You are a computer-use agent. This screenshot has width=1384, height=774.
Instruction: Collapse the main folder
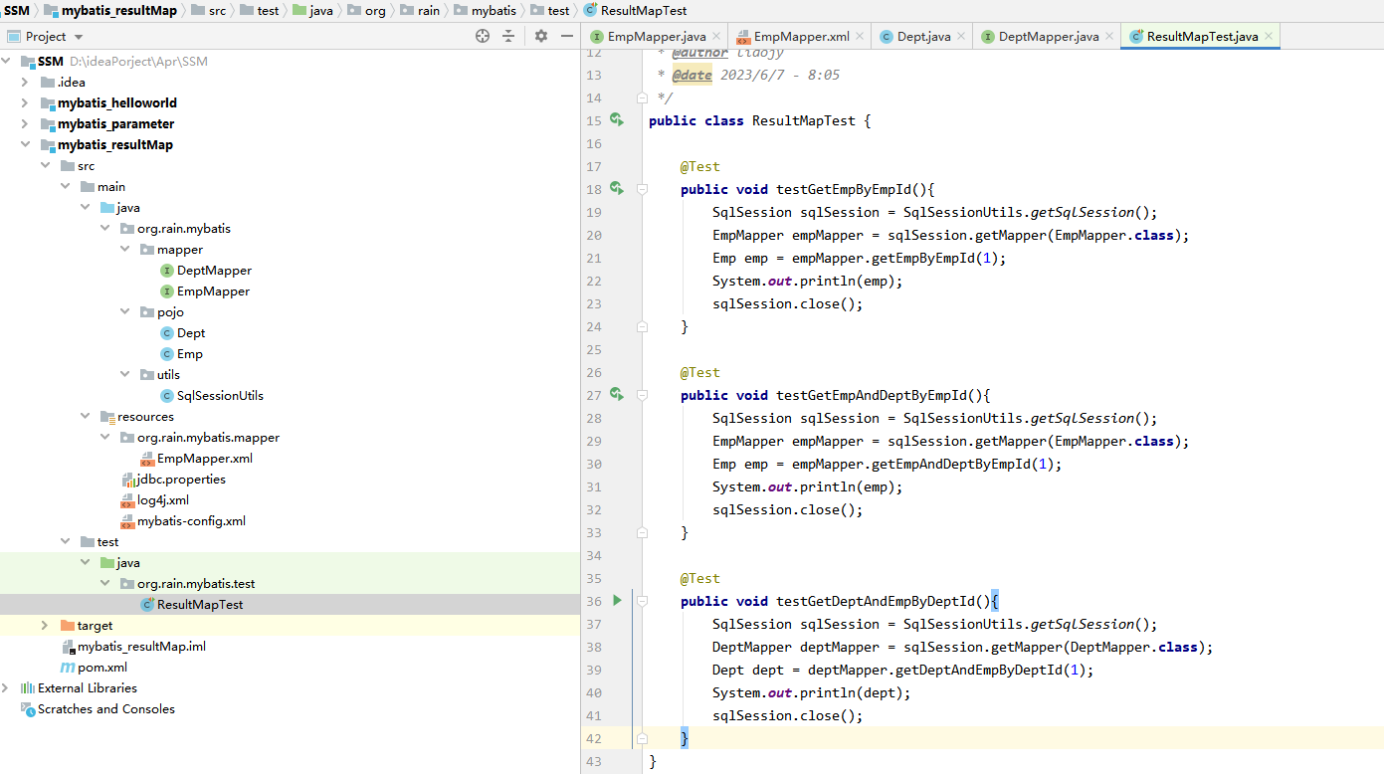[x=66, y=187]
